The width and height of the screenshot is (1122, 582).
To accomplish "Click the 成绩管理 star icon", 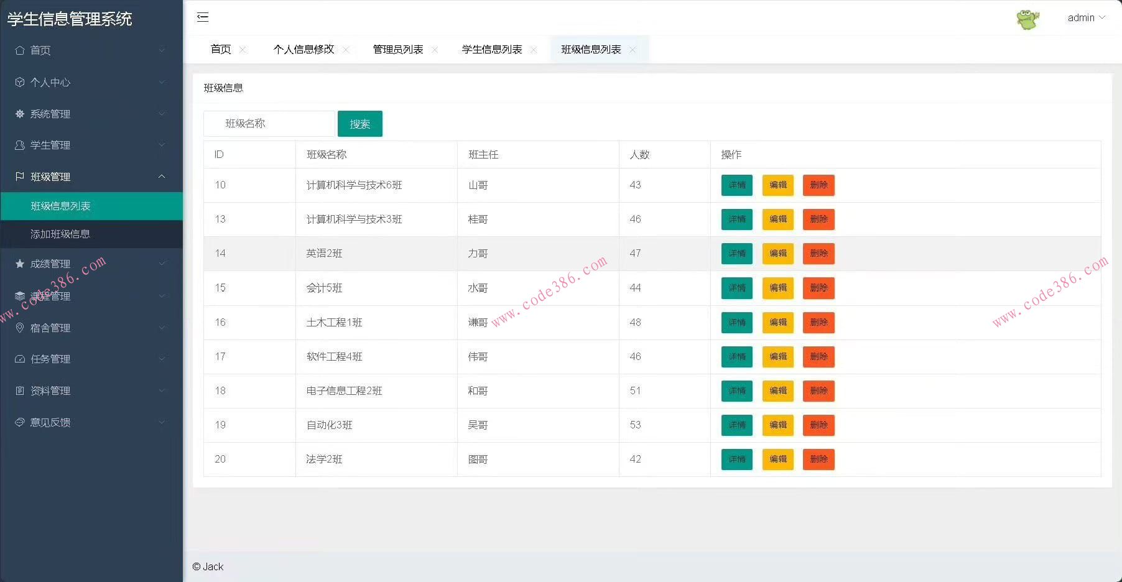I will coord(20,263).
